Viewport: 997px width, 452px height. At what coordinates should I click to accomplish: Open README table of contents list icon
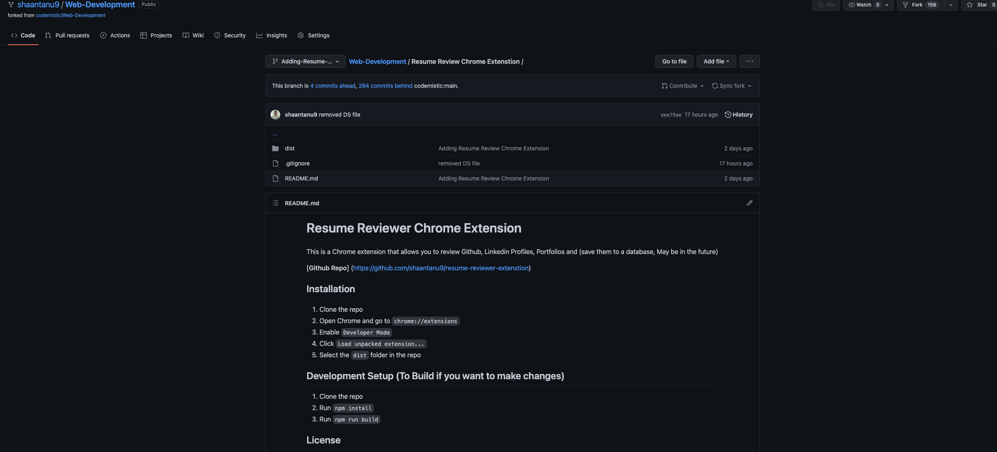275,203
